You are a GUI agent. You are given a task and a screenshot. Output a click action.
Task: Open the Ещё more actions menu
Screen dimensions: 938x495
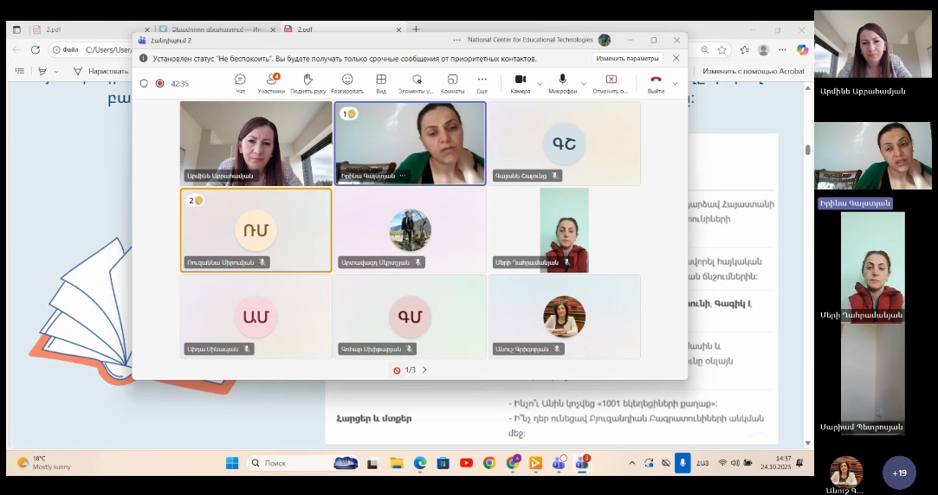(x=482, y=83)
